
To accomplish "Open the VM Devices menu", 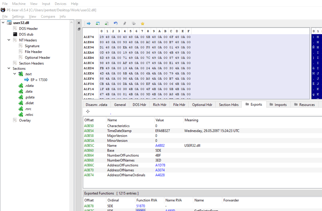I will (x=60, y=4).
